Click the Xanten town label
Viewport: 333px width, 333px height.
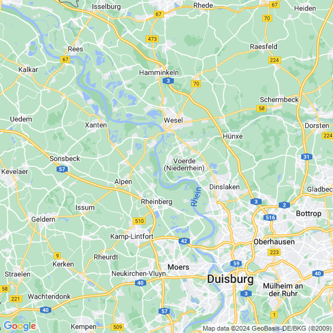tap(96, 125)
